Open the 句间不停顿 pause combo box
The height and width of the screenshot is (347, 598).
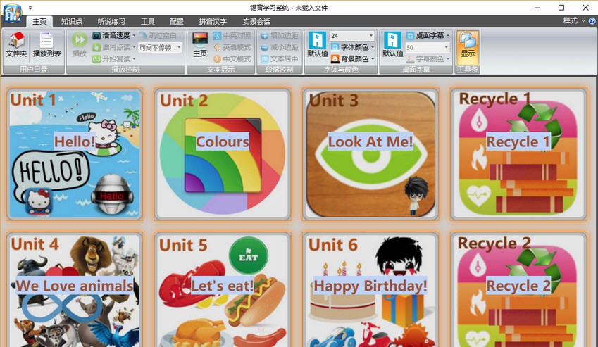point(160,47)
